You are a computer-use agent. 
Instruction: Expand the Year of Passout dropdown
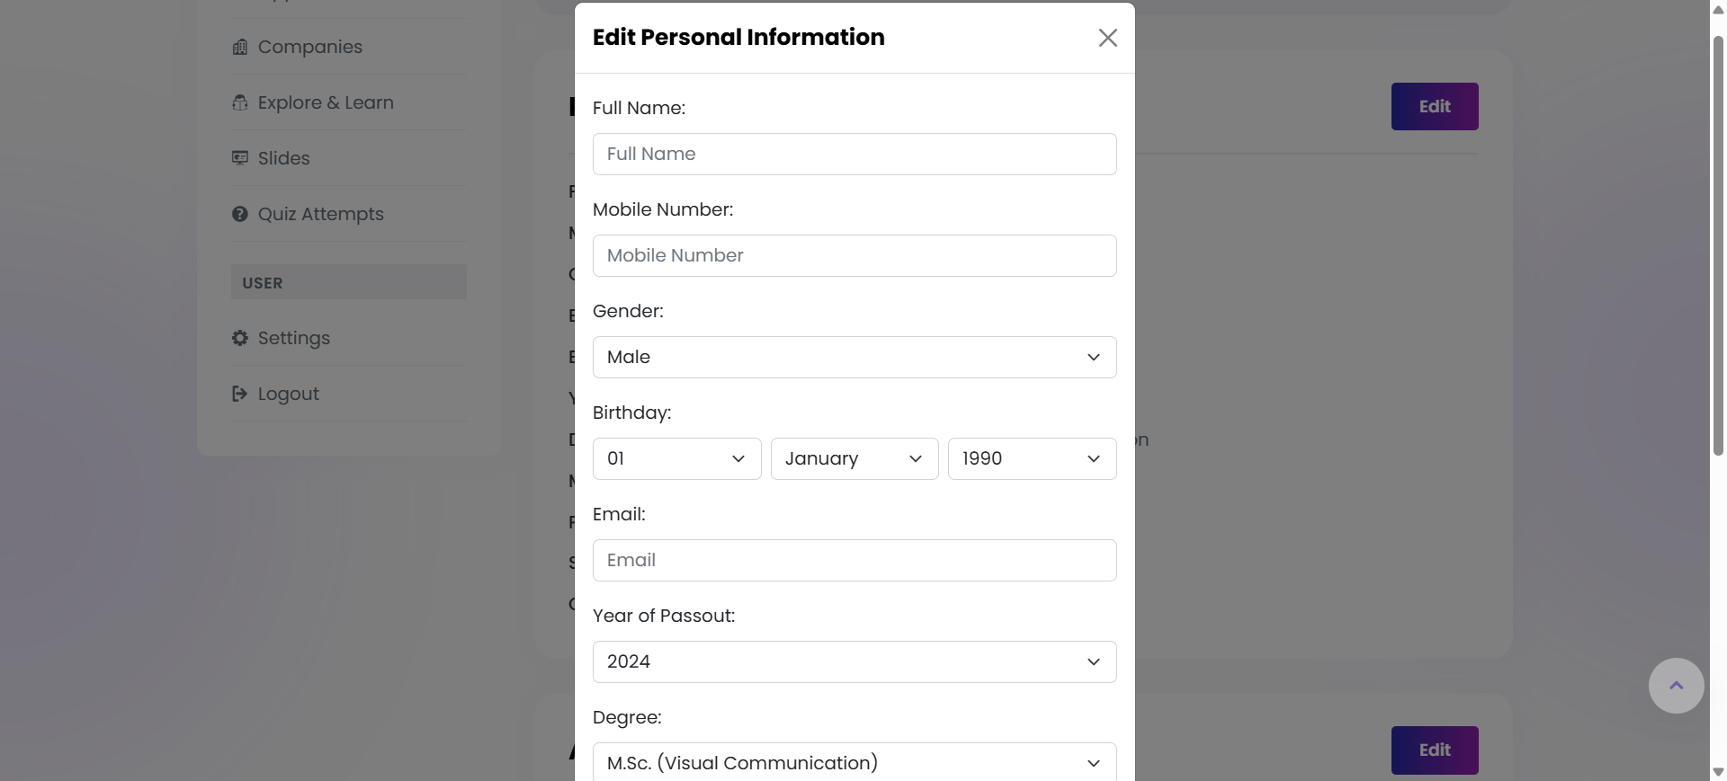(854, 661)
